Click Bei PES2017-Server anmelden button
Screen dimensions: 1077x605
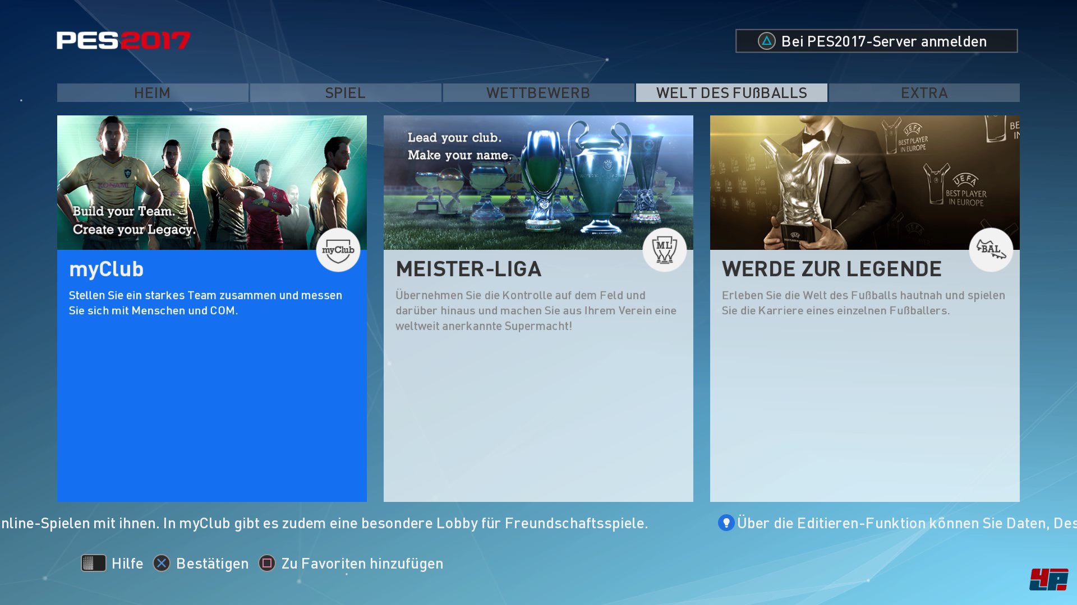tap(883, 41)
